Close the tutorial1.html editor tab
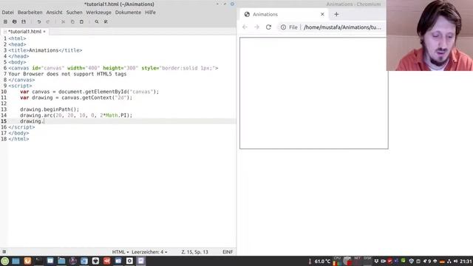This screenshot has height=266, width=473. pyautogui.click(x=44, y=31)
